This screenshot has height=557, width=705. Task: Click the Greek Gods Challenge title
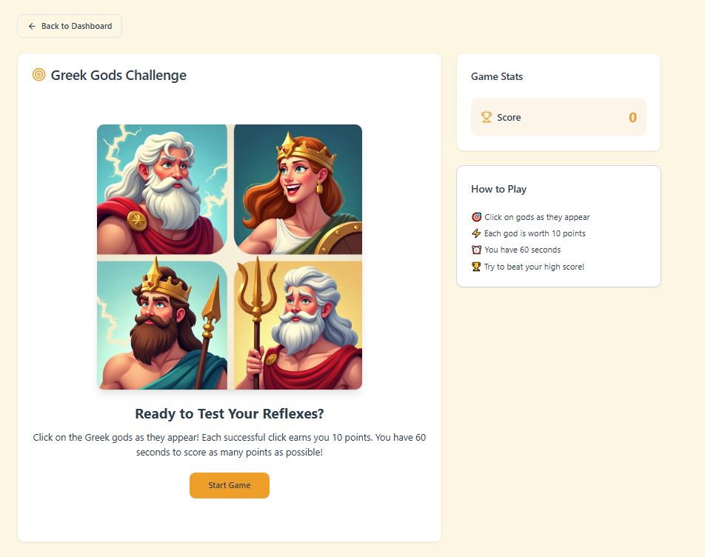(x=118, y=75)
